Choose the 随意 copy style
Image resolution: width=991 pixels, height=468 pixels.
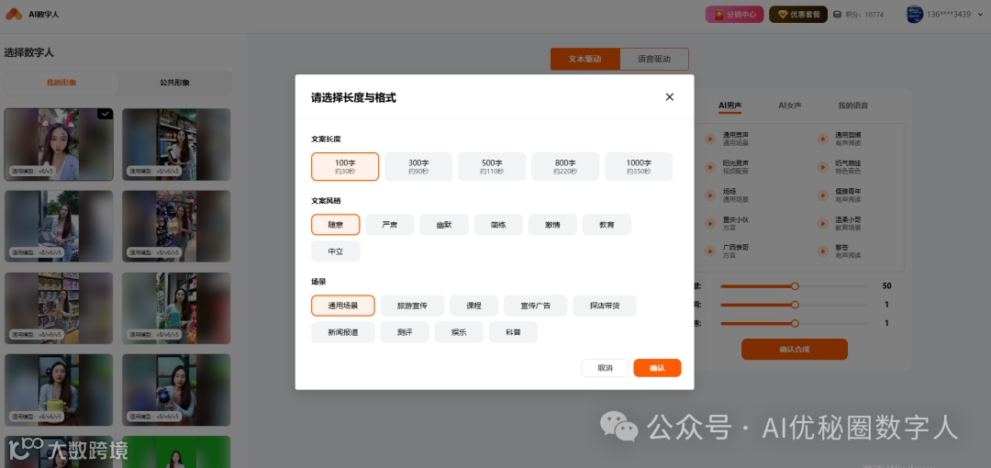(x=336, y=225)
